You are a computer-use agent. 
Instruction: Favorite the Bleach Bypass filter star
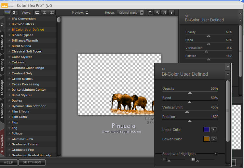(9, 35)
